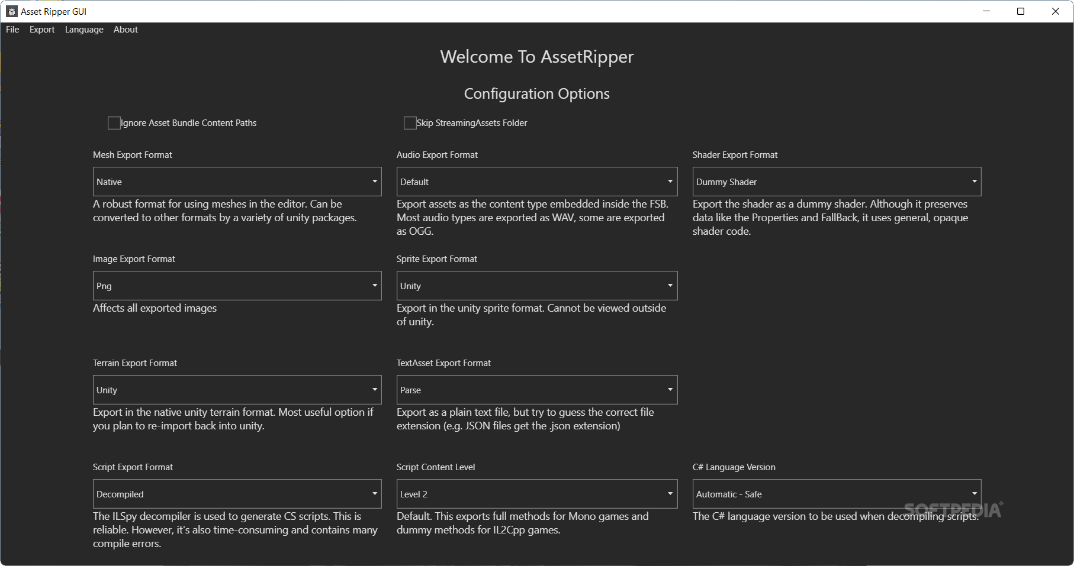Image resolution: width=1074 pixels, height=566 pixels.
Task: Click the Shader Export Format label
Action: [735, 155]
